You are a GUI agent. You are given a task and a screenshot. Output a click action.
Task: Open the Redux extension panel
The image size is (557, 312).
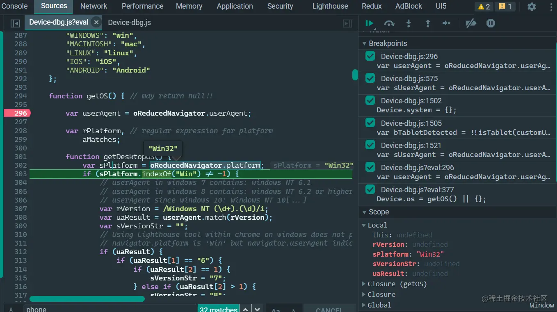point(372,6)
